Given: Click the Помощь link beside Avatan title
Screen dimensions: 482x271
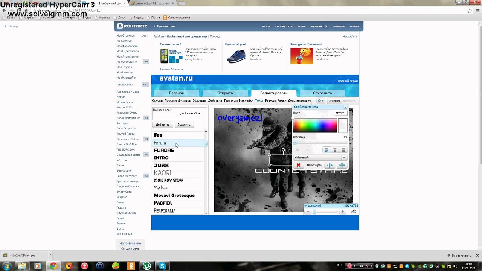Looking at the screenshot, I should tap(215, 37).
